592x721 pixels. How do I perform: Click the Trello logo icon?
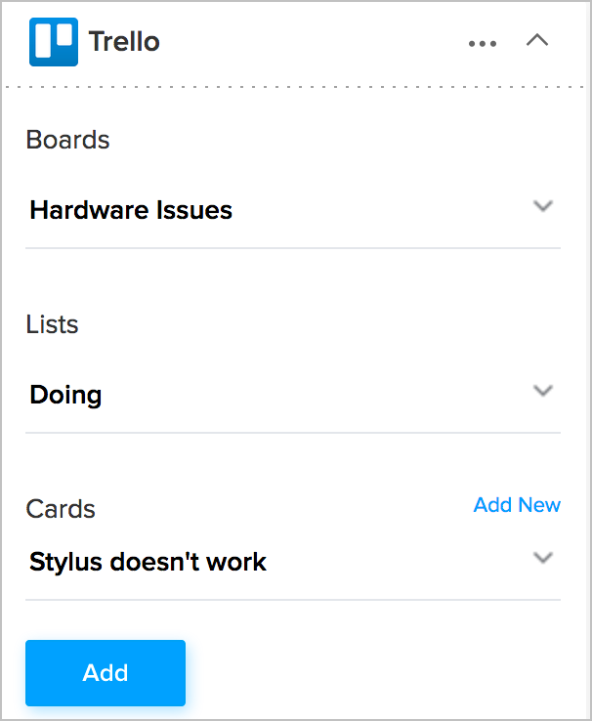point(54,42)
